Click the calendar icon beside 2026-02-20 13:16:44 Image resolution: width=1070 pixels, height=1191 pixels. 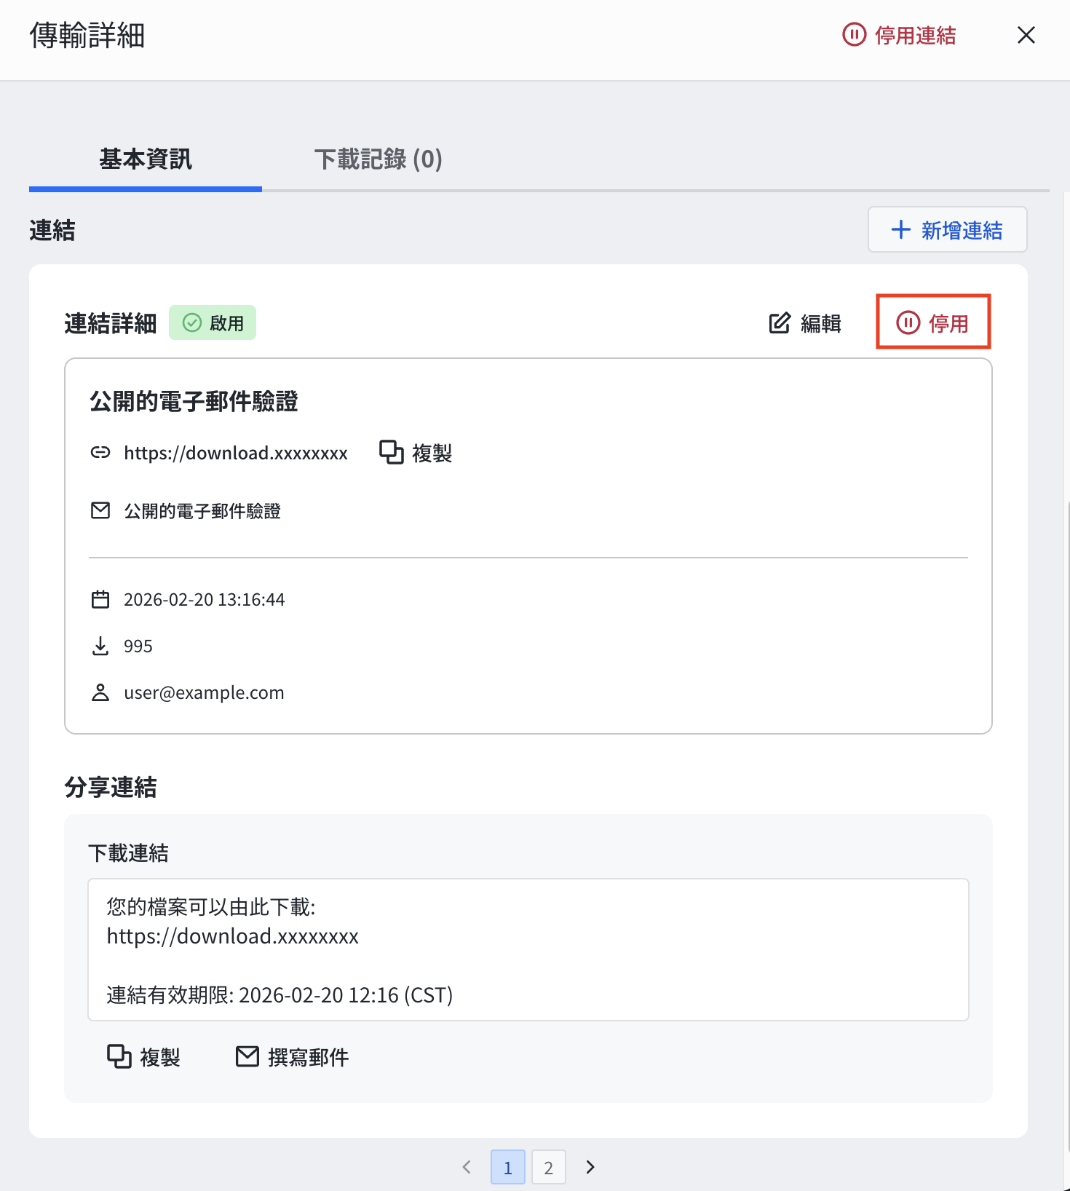[100, 599]
